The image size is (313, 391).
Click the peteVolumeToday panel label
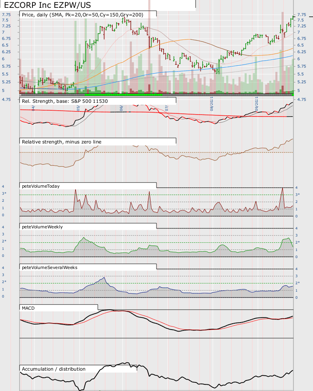pos(41,186)
